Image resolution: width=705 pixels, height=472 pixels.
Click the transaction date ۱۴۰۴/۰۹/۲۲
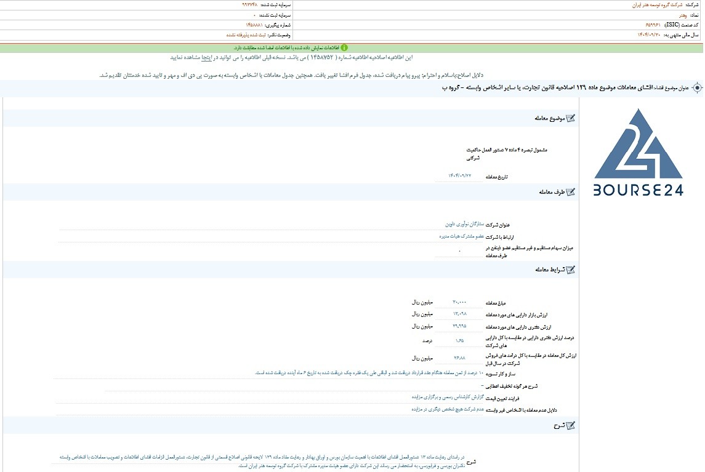click(459, 176)
